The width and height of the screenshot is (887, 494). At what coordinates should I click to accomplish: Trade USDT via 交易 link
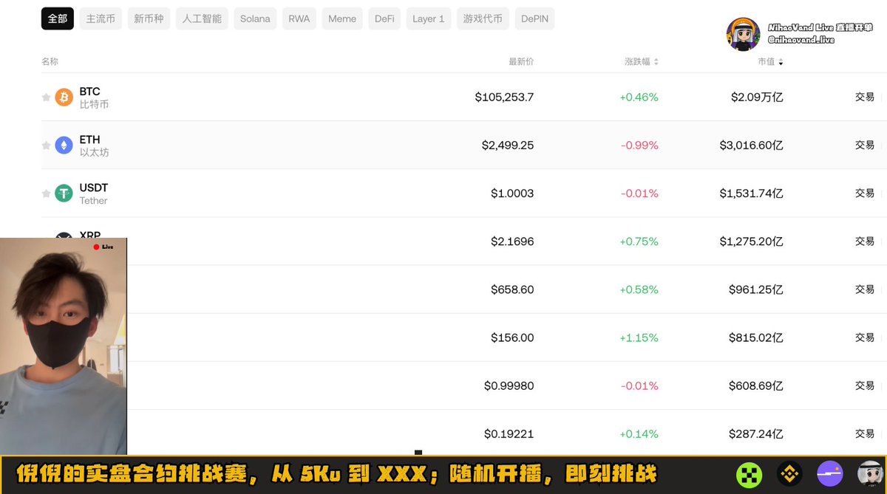tap(865, 193)
